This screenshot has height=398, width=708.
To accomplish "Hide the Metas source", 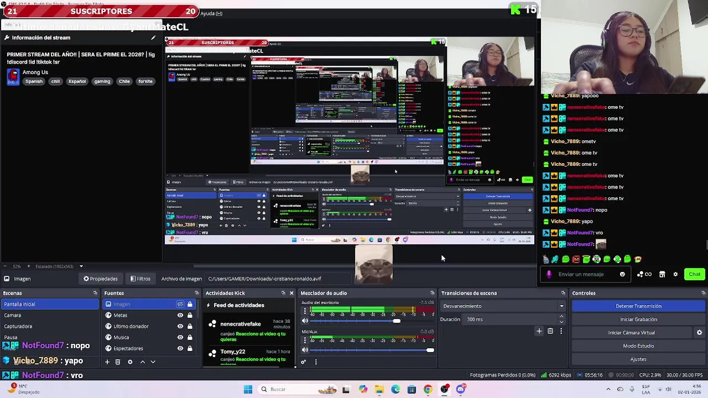I will click(180, 315).
